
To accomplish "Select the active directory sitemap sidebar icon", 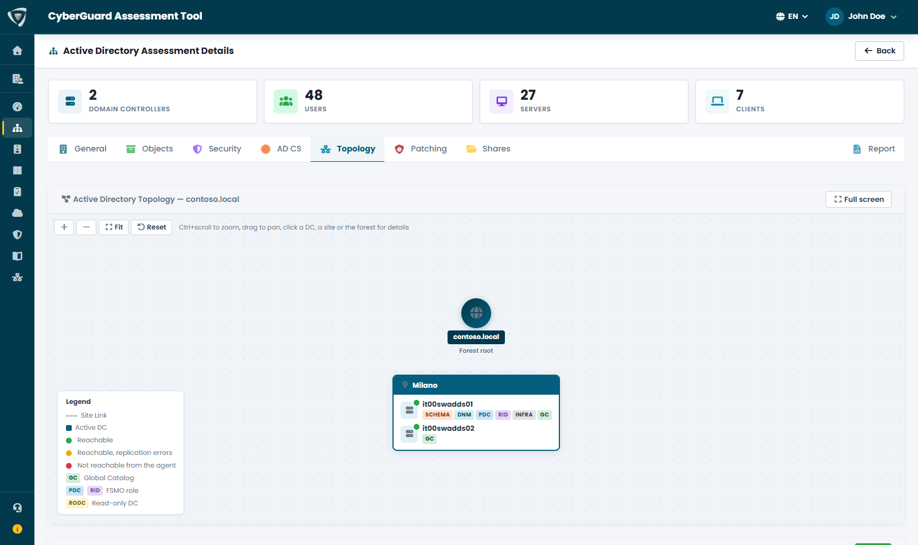I will click(x=17, y=128).
